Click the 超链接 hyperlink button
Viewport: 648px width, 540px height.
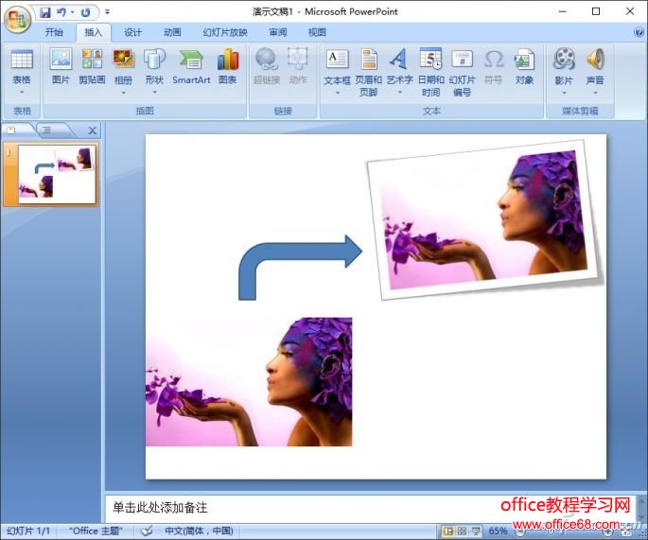point(267,66)
